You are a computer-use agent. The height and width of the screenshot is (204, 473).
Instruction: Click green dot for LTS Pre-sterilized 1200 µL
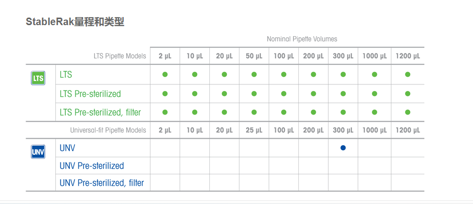click(x=408, y=93)
